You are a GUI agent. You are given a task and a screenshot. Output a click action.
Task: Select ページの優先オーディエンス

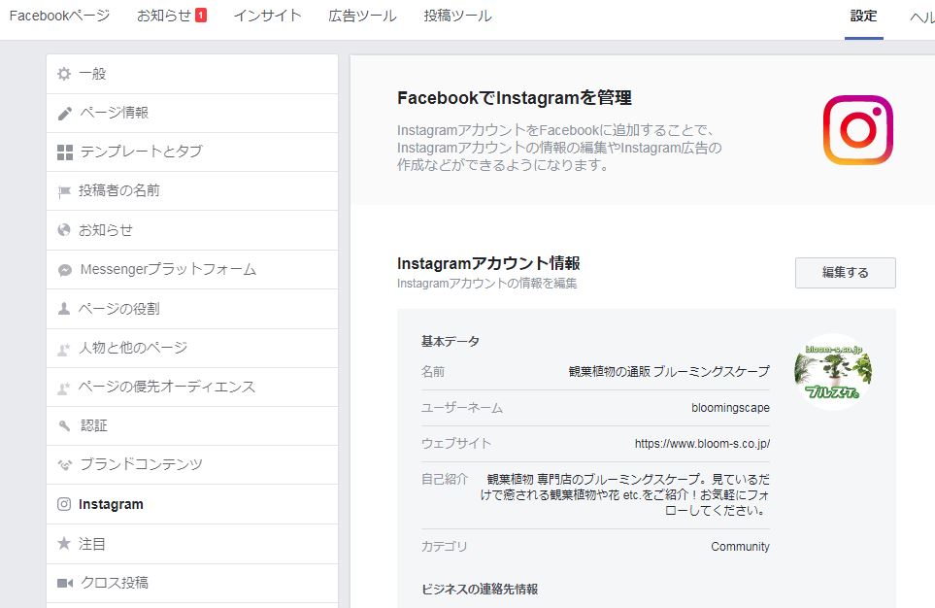(192, 388)
